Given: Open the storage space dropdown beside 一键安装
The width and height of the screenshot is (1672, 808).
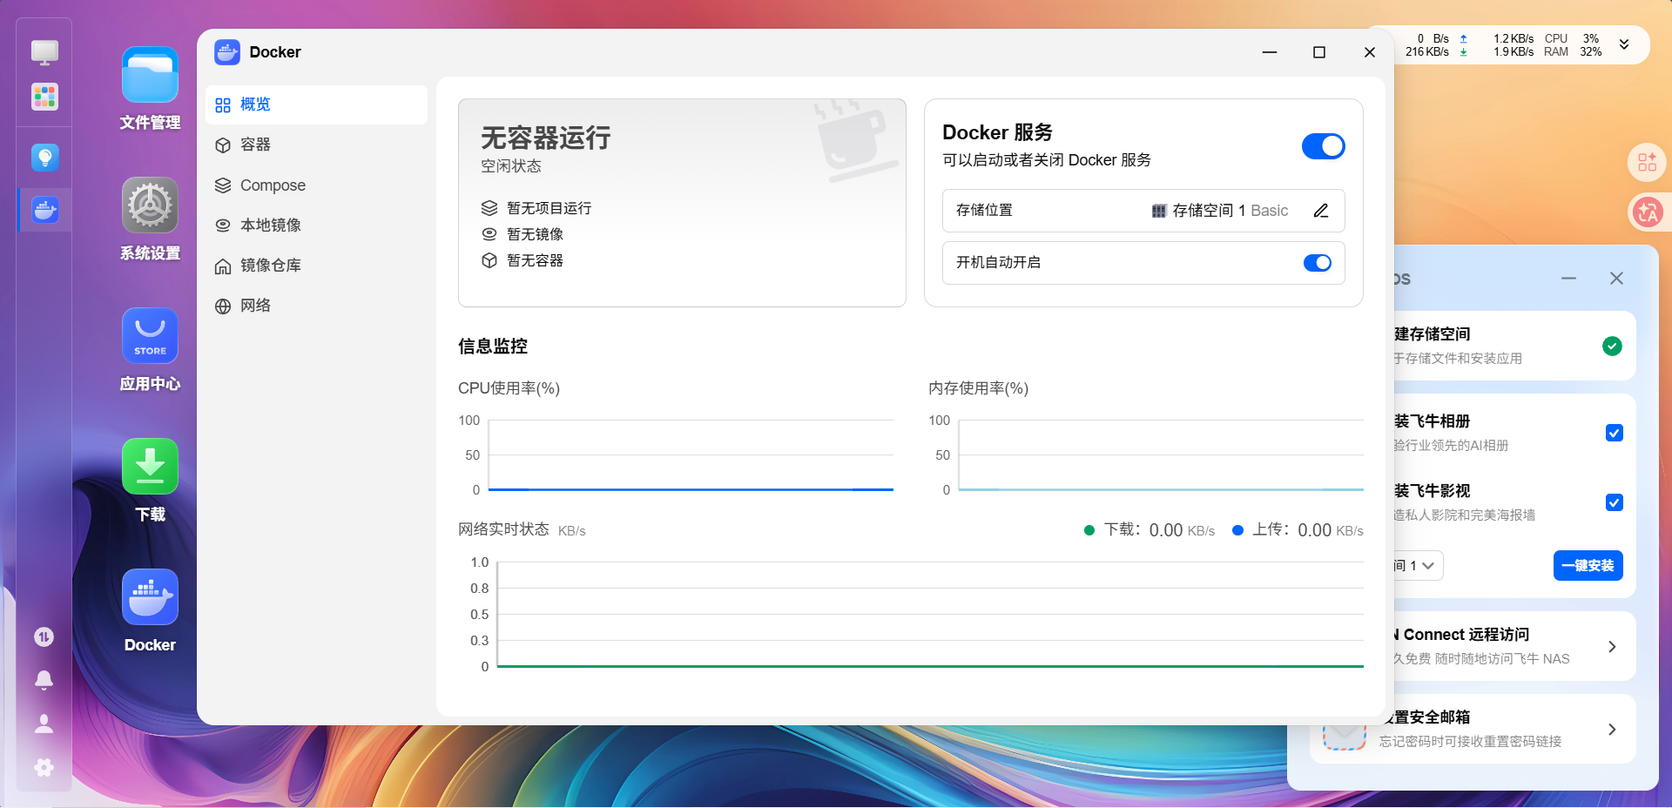Looking at the screenshot, I should tap(1418, 566).
